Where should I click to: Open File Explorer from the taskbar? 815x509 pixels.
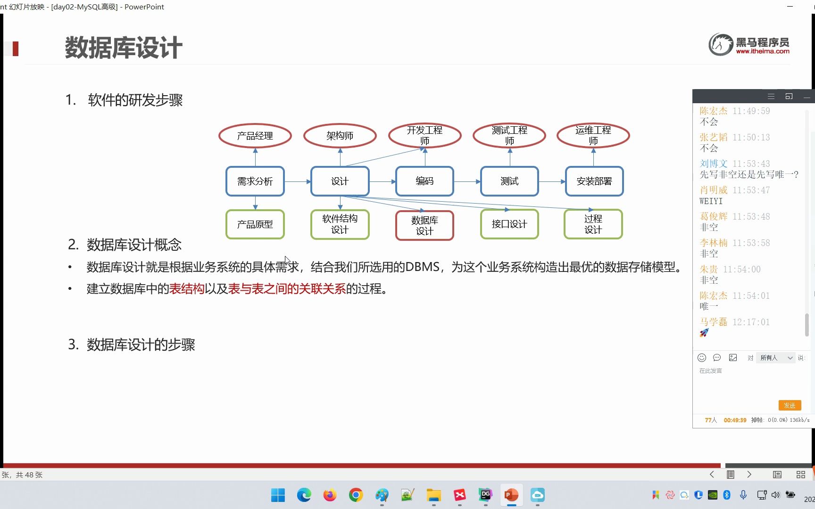pos(433,495)
